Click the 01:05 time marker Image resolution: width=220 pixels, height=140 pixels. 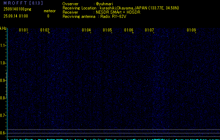[x=107, y=30]
